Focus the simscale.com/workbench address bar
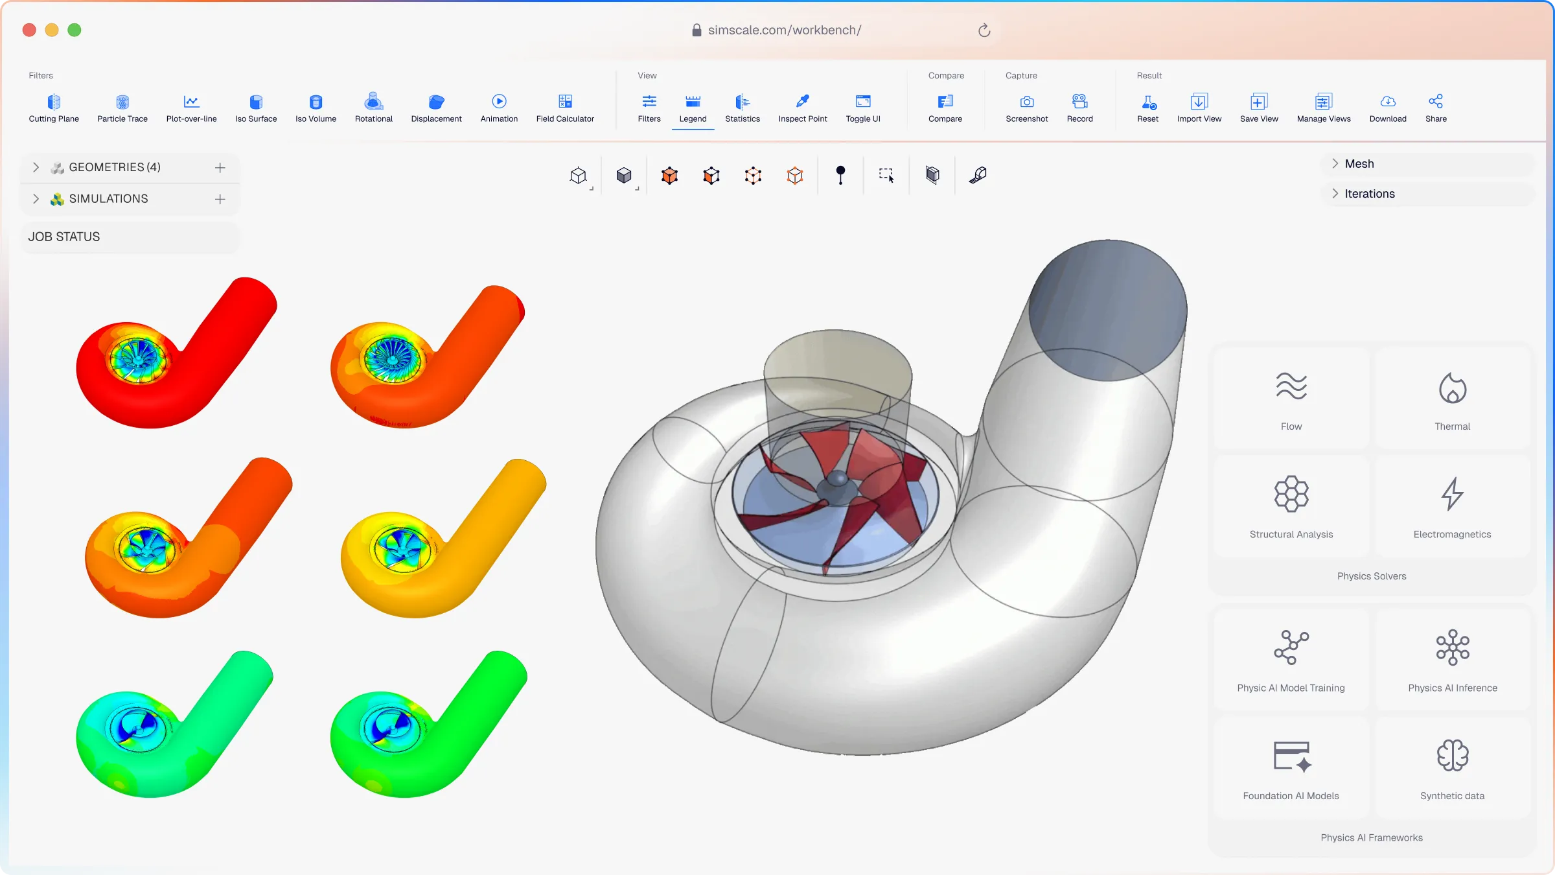The image size is (1555, 875). pos(784,30)
